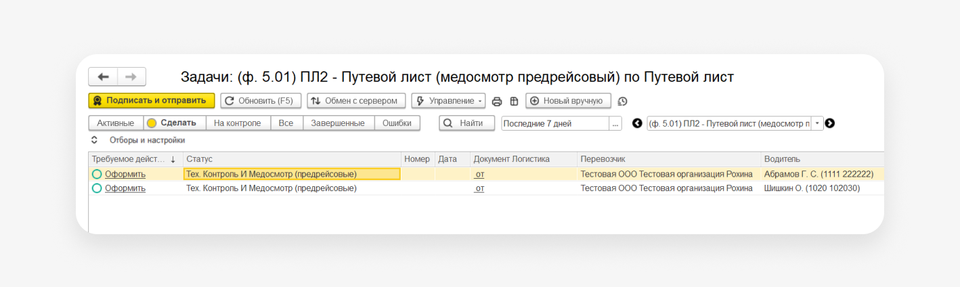960x287 pixels.
Task: Click от document link in Шишкин row
Action: coord(479,188)
